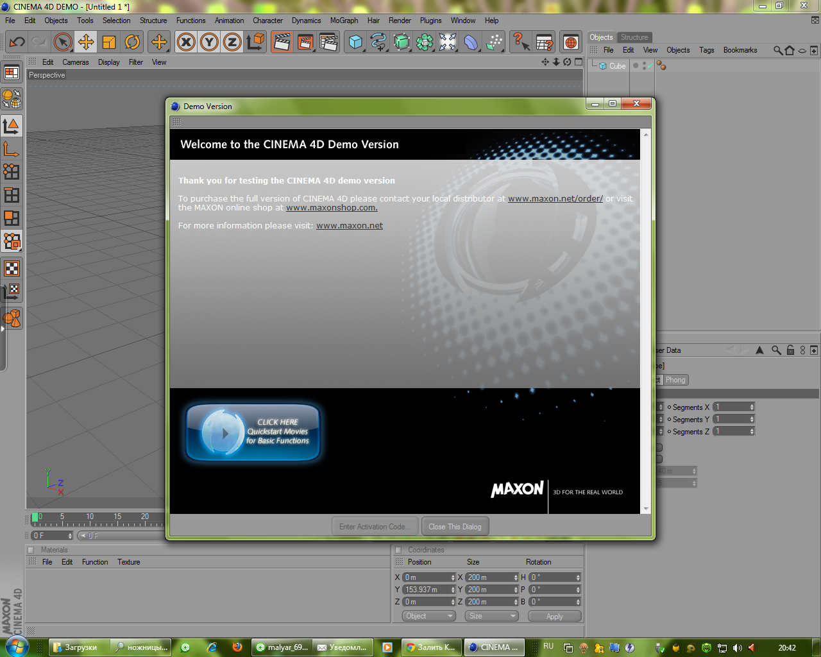Screen dimensions: 821x657
Task: Click the blue deformer object icon
Action: [x=471, y=42]
